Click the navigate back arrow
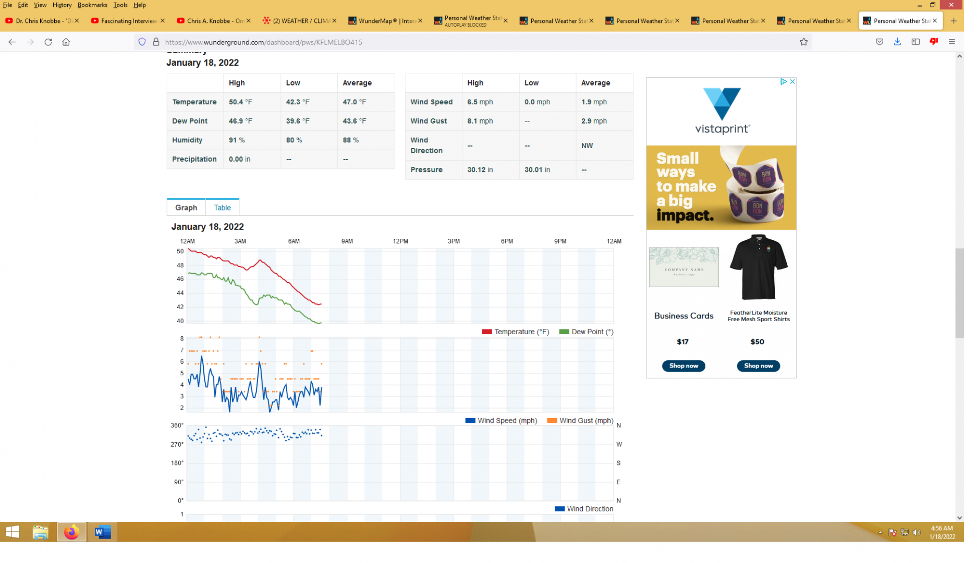This screenshot has width=977, height=563. pos(12,42)
